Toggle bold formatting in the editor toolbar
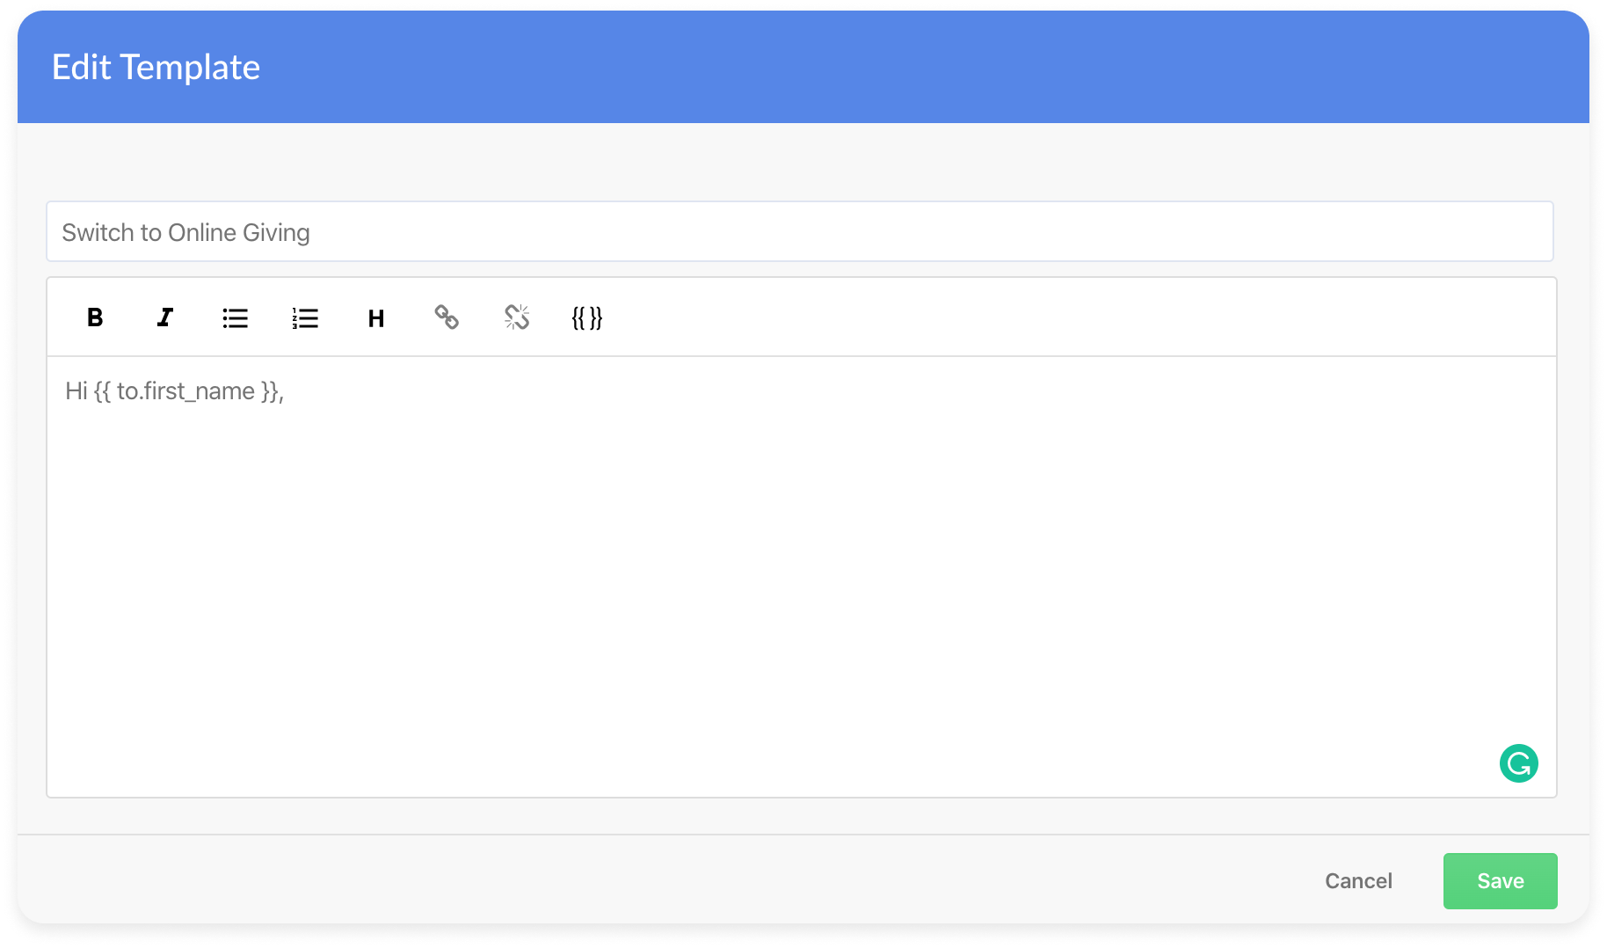Viewport: 1607px width, 948px height. pyautogui.click(x=95, y=317)
